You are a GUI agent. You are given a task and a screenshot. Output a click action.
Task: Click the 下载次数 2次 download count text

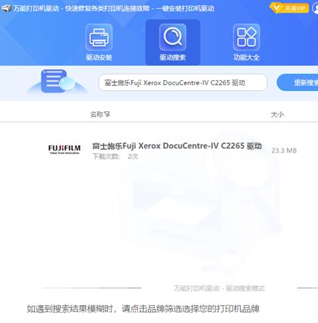115,157
